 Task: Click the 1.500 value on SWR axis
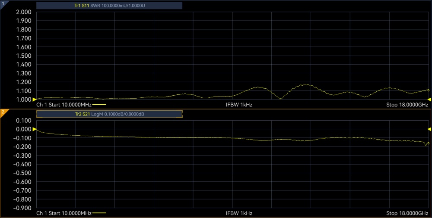[x=23, y=56]
